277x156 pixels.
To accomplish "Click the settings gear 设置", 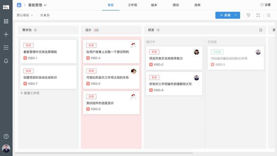I will (x=266, y=5).
